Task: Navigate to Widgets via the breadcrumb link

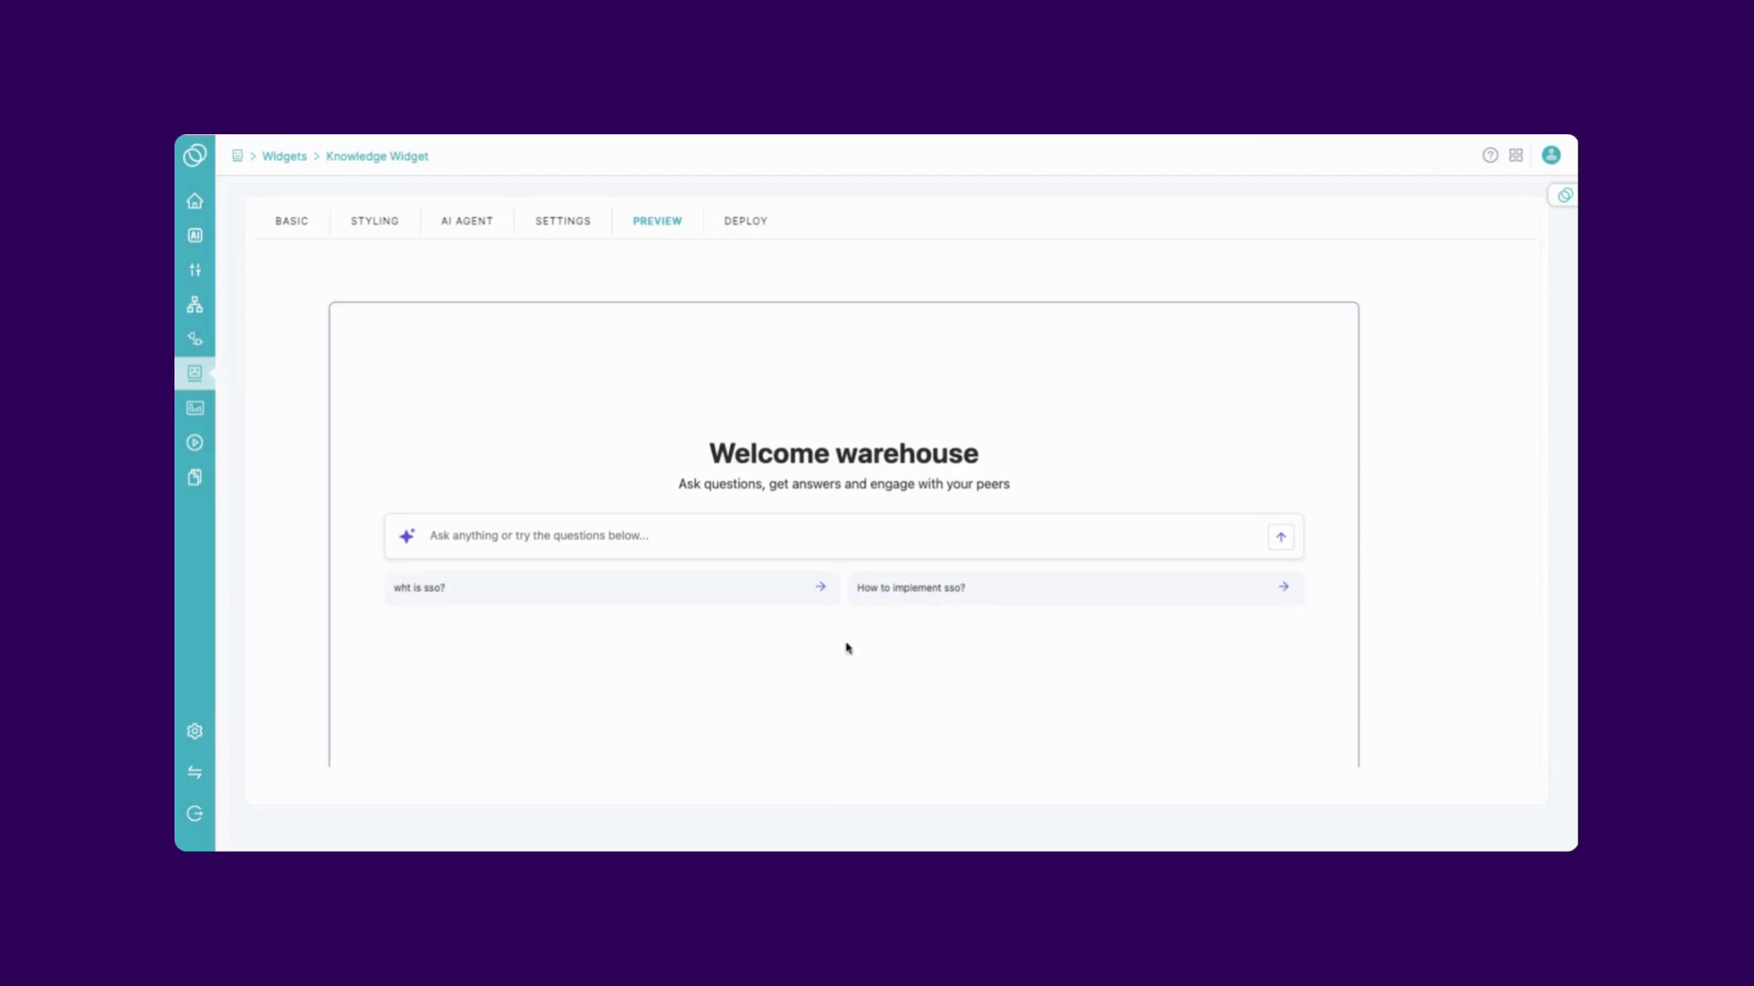Action: pyautogui.click(x=284, y=156)
